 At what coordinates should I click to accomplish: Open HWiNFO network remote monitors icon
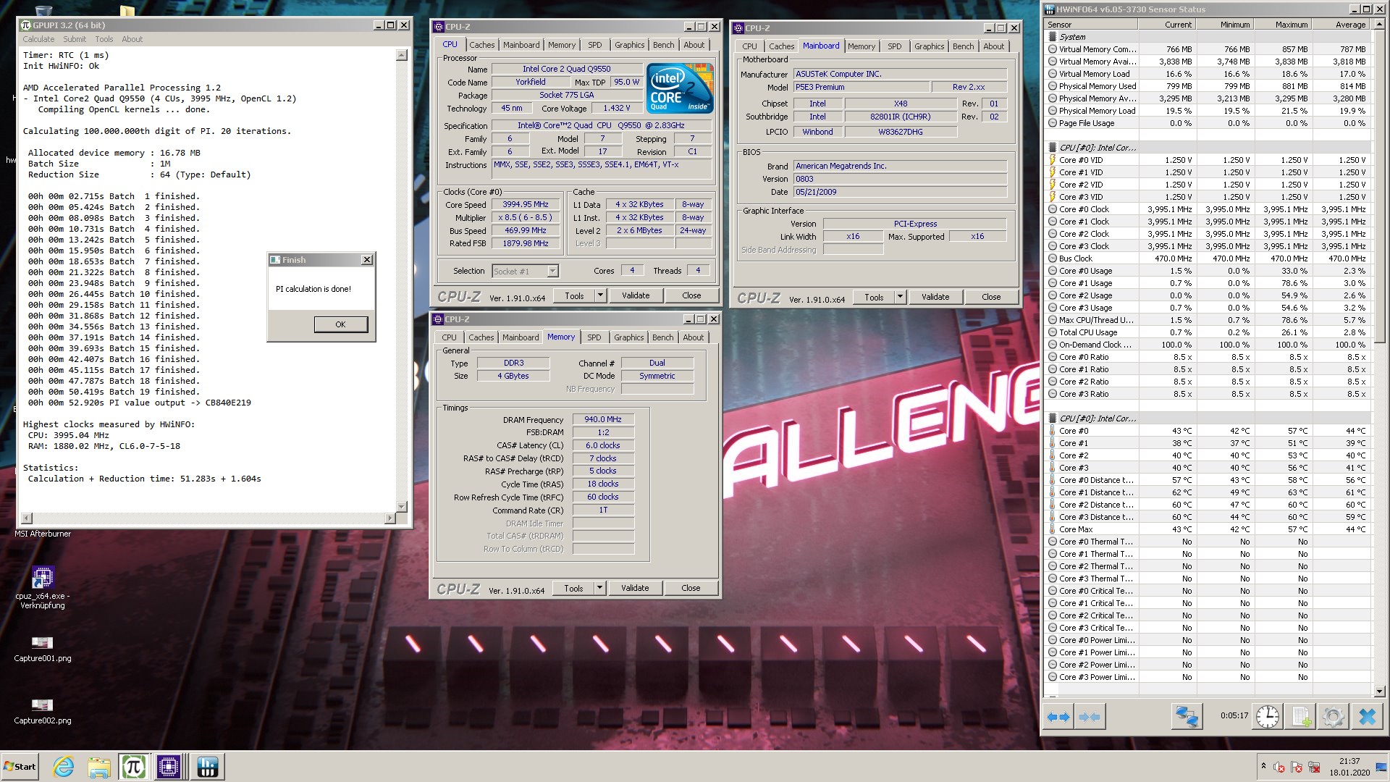(1187, 717)
